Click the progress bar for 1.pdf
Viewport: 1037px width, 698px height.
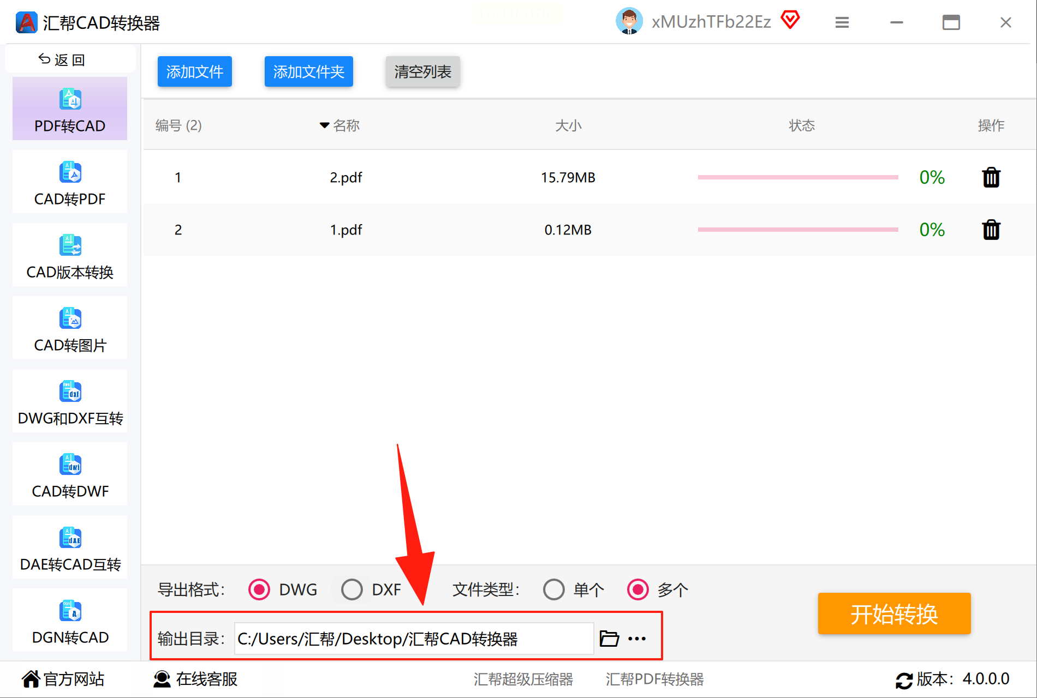[798, 230]
